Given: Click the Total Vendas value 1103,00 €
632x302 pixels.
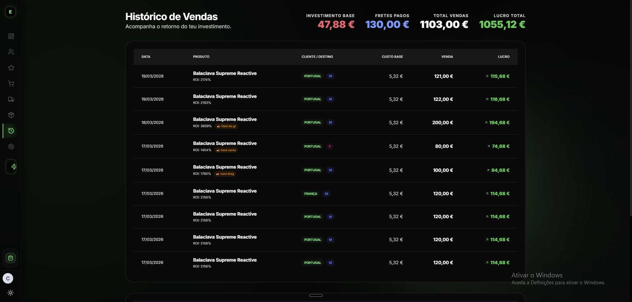Looking at the screenshot, I should (x=444, y=25).
